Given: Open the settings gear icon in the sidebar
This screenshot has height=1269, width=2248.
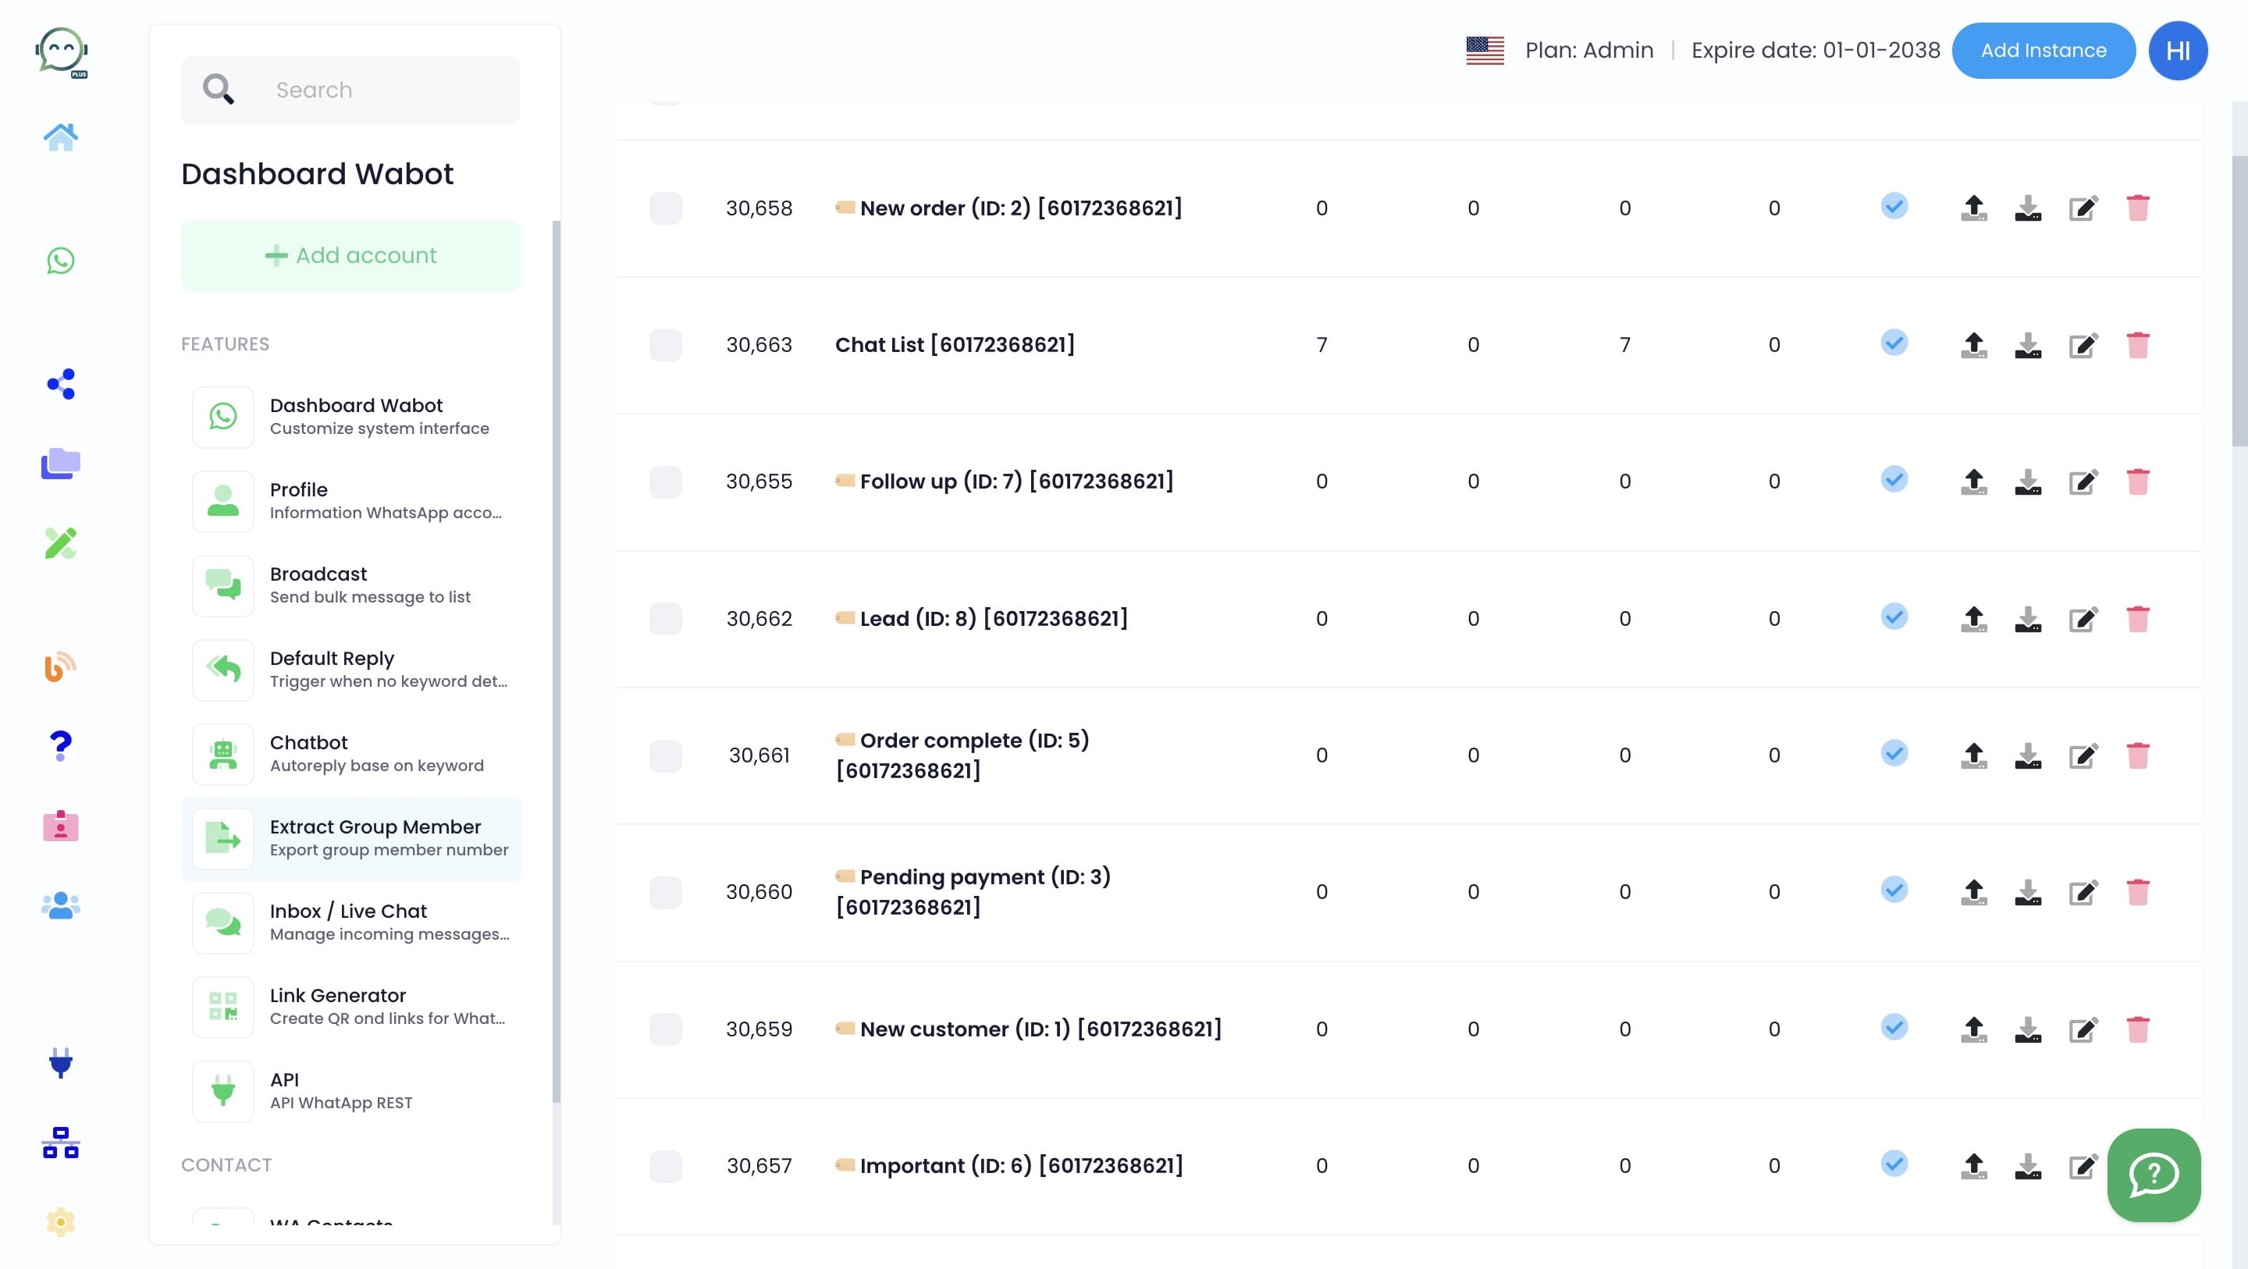Looking at the screenshot, I should pos(60,1221).
